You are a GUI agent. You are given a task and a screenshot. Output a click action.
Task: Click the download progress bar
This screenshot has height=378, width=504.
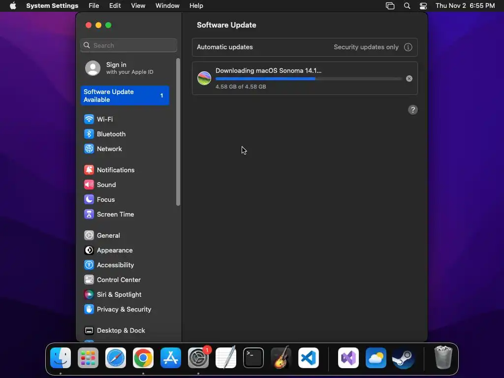(x=309, y=79)
